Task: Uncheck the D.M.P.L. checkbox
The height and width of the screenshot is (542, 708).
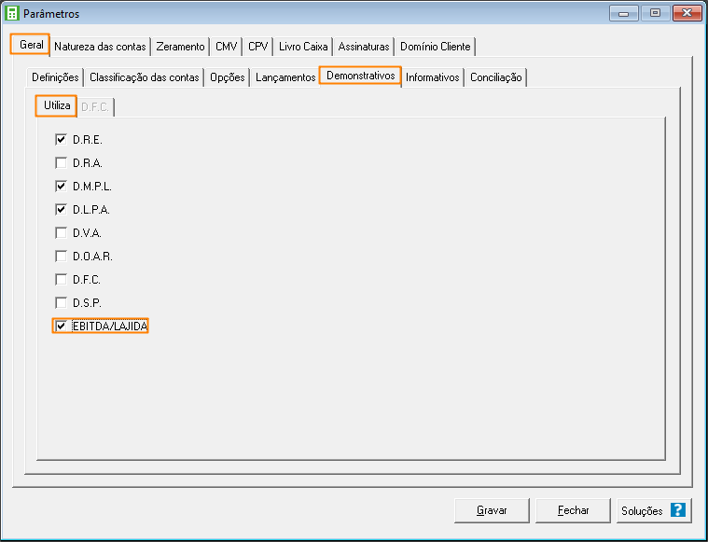Action: pos(62,187)
